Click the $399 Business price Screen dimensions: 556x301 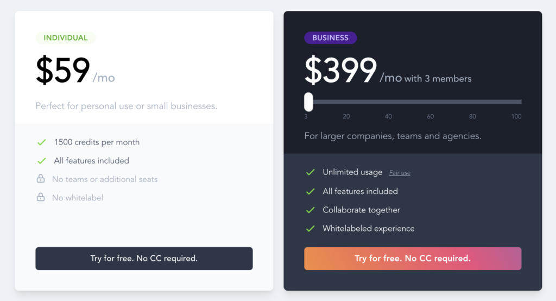340,71
